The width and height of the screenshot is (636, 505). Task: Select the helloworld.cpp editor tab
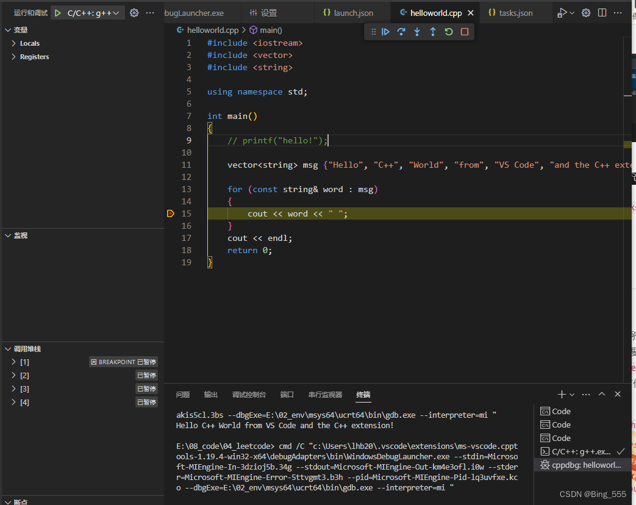pos(435,13)
